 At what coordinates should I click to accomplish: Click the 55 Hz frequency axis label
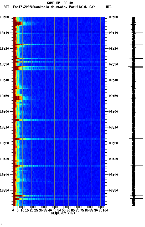(x=64, y=210)
